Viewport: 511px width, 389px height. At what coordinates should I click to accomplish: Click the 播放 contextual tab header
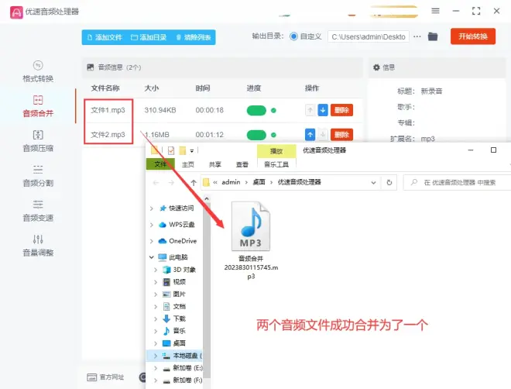[276, 151]
